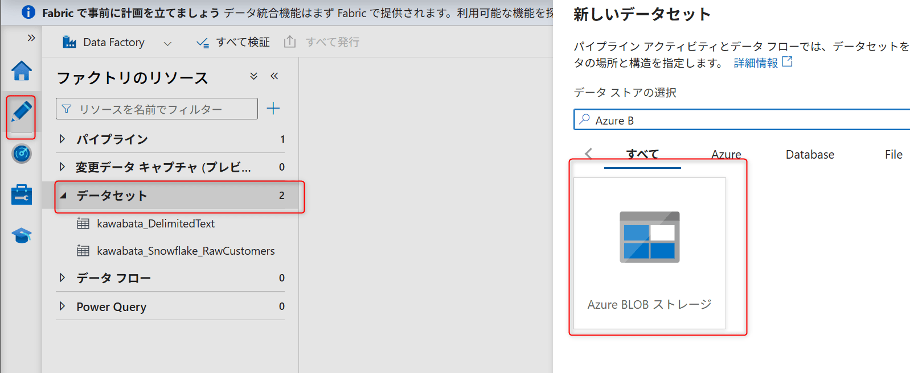Click the info icon in Fabric banner
Image resolution: width=910 pixels, height=373 pixels.
[28, 12]
